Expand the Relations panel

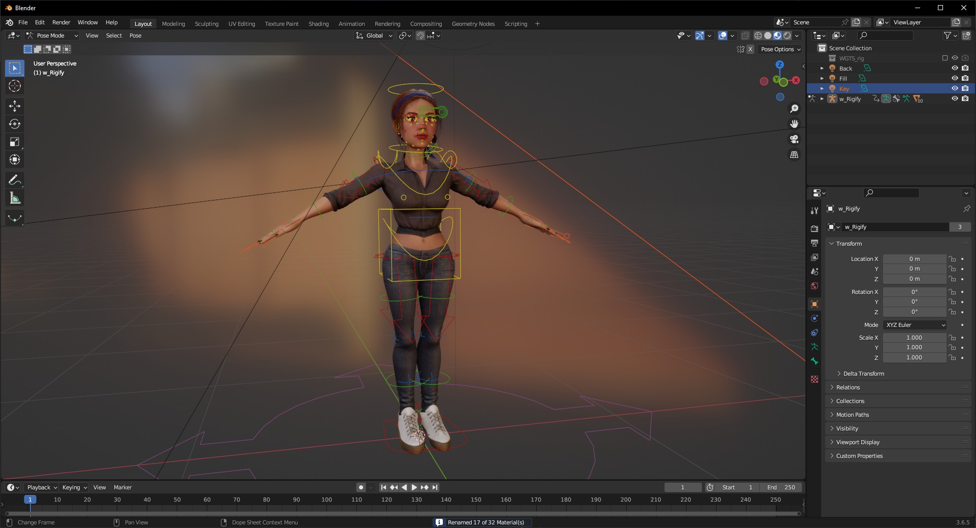pos(848,387)
